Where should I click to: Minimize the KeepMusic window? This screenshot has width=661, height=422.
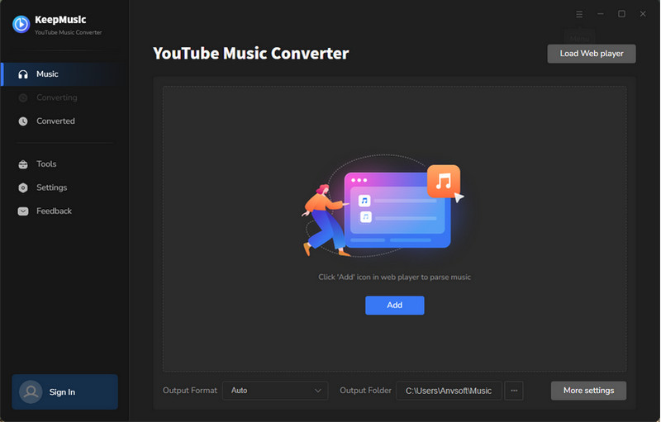(601, 14)
